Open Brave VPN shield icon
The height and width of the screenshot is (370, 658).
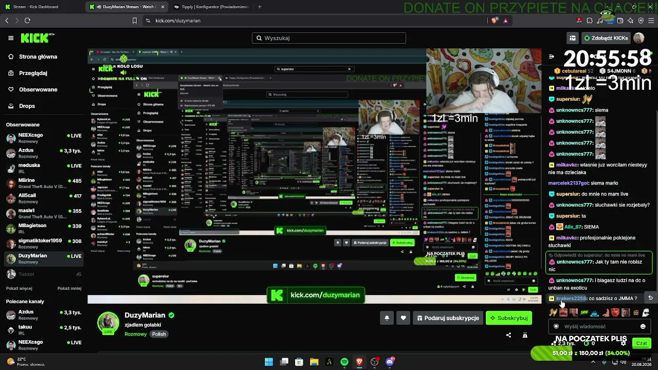[x=641, y=21]
